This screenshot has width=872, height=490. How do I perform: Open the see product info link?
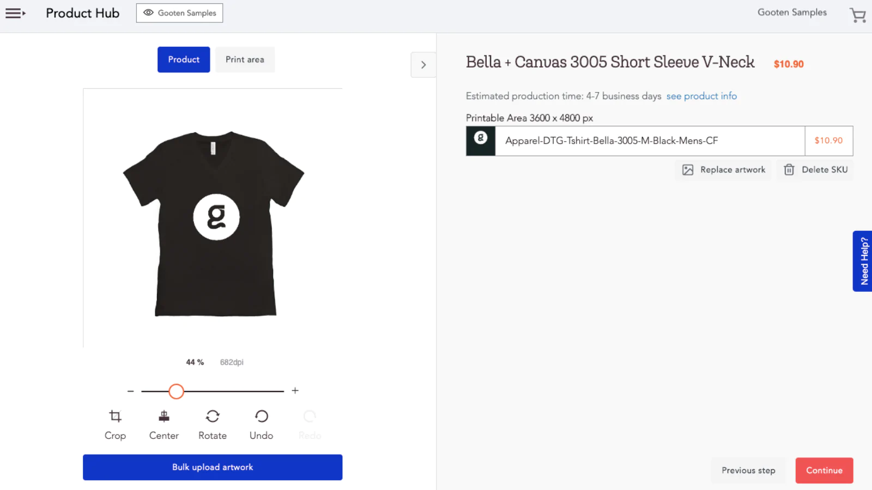coord(701,96)
